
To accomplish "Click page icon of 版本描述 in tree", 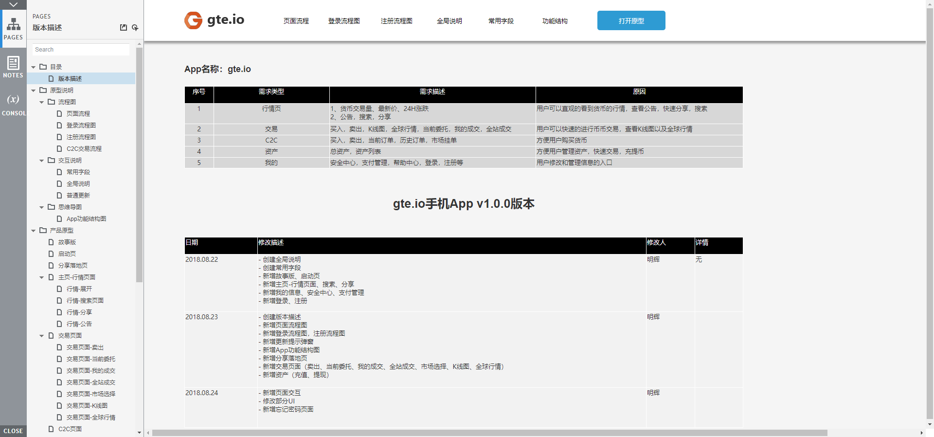I will pyautogui.click(x=51, y=78).
